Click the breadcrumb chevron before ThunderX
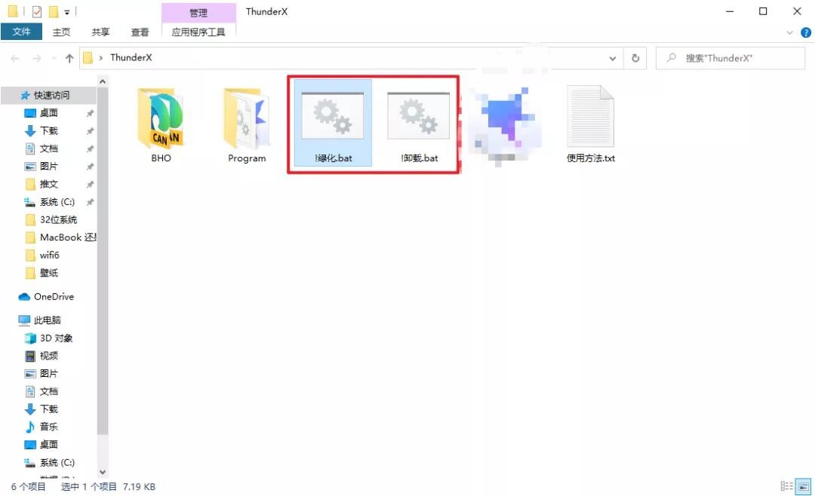 tap(101, 57)
